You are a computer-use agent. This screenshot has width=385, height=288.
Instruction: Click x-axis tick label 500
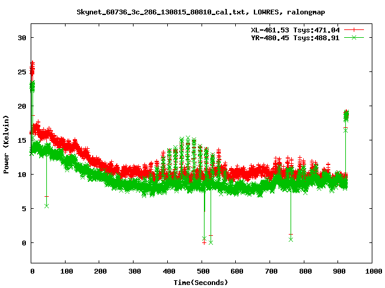203,271
